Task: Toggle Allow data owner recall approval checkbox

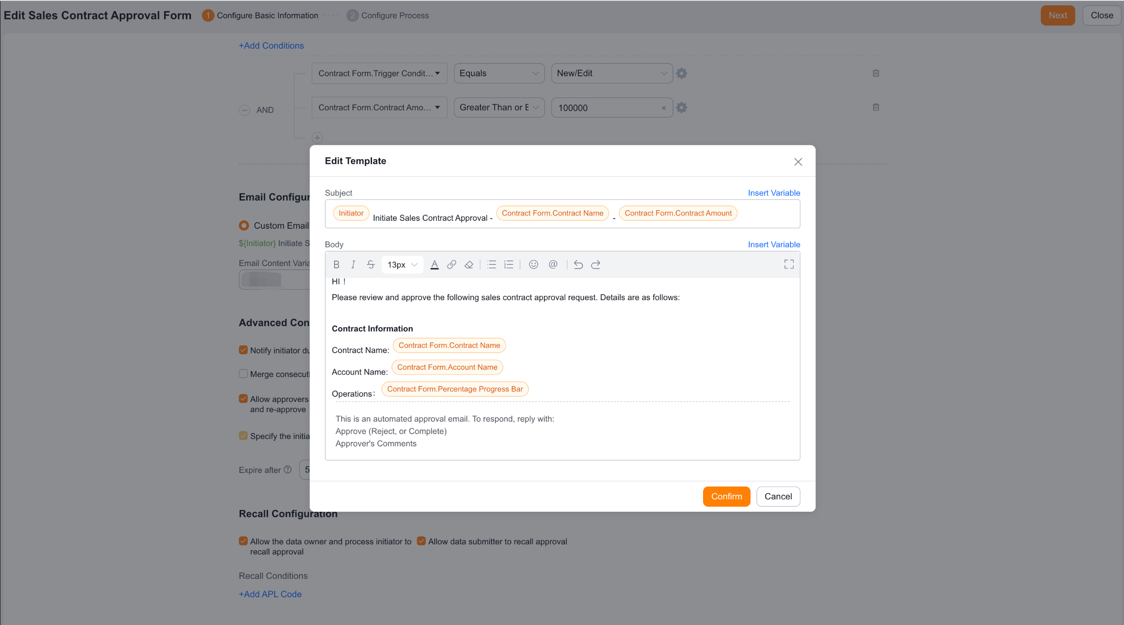Action: [243, 541]
